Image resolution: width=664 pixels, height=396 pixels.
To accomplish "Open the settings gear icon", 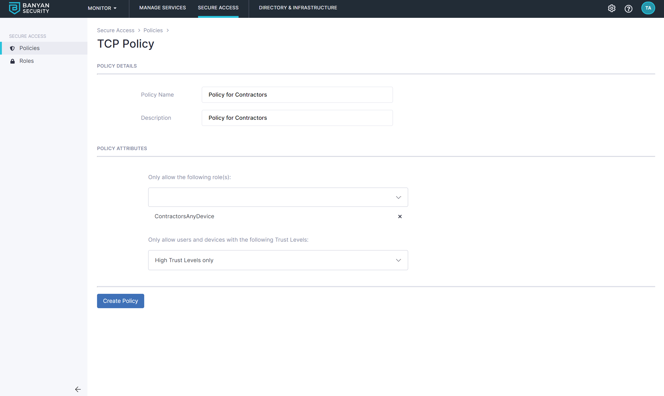I will pyautogui.click(x=611, y=9).
